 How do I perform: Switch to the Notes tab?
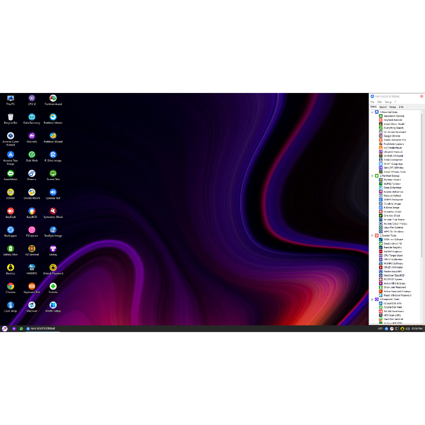point(393,107)
